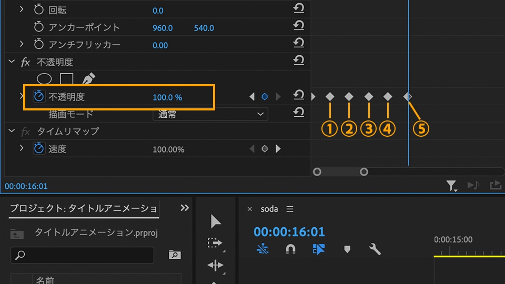Toggle snapping magnet in the timeline
Image resolution: width=505 pixels, height=284 pixels.
pos(290,249)
